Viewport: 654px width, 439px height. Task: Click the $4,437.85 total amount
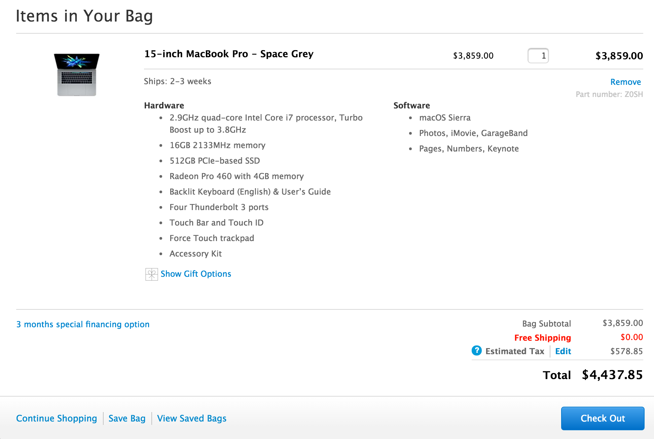point(612,375)
